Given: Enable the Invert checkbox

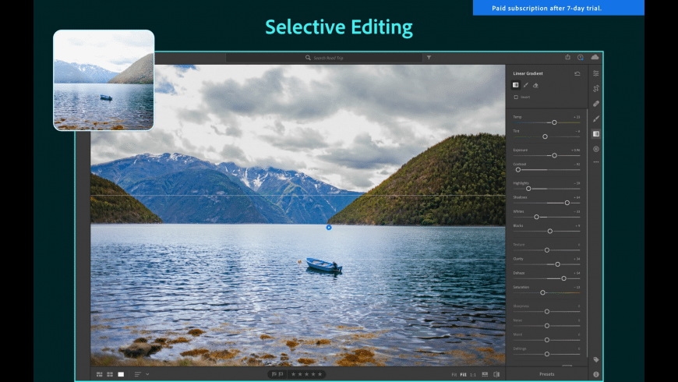Looking at the screenshot, I should 516,97.
